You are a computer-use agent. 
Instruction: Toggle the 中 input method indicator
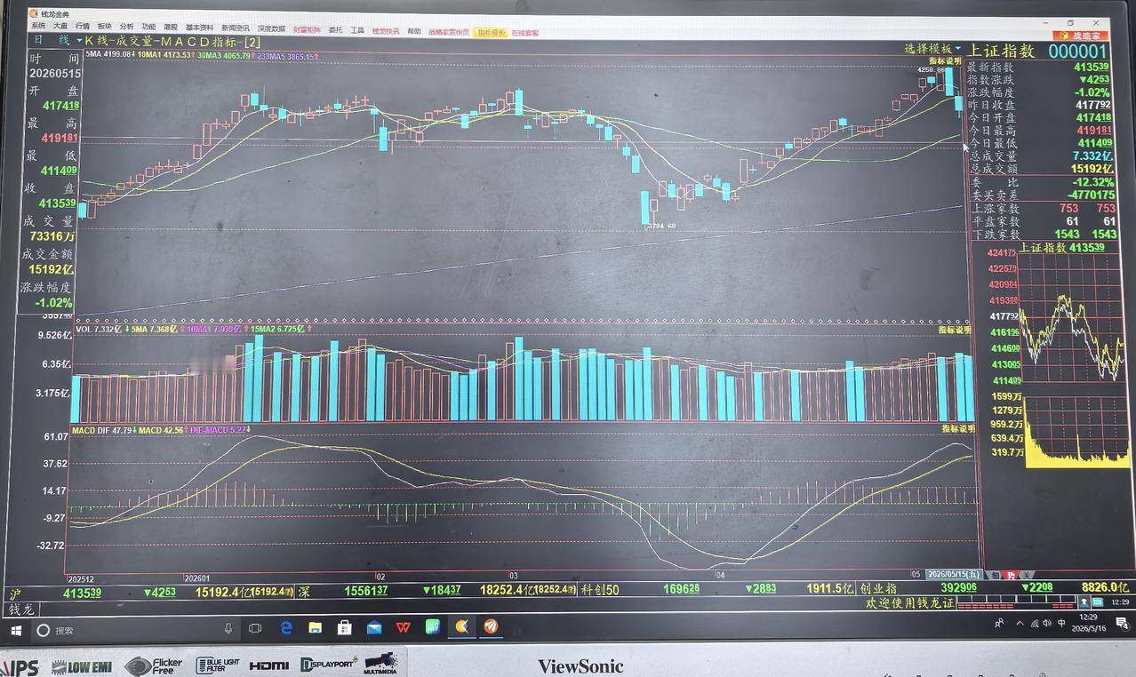pos(1061,624)
